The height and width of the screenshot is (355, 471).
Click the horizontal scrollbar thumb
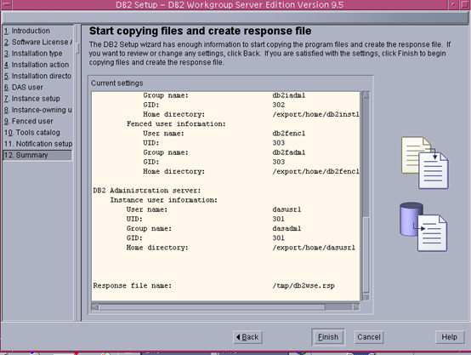212,307
